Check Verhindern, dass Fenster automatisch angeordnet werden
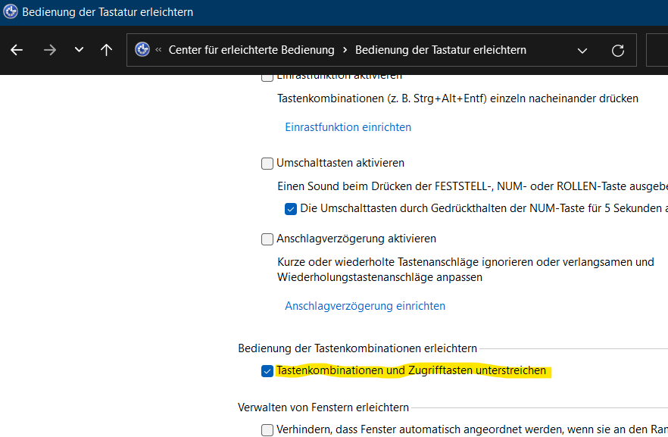This screenshot has height=437, width=668. (x=267, y=429)
